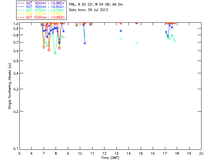Click the PML location header text
Viewport: 207px width, 166px height.
(x=96, y=5)
